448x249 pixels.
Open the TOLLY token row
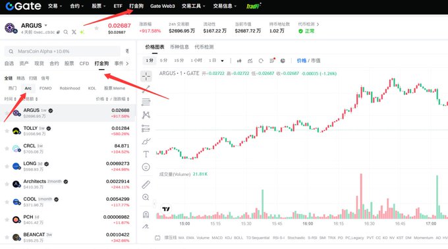(68, 131)
